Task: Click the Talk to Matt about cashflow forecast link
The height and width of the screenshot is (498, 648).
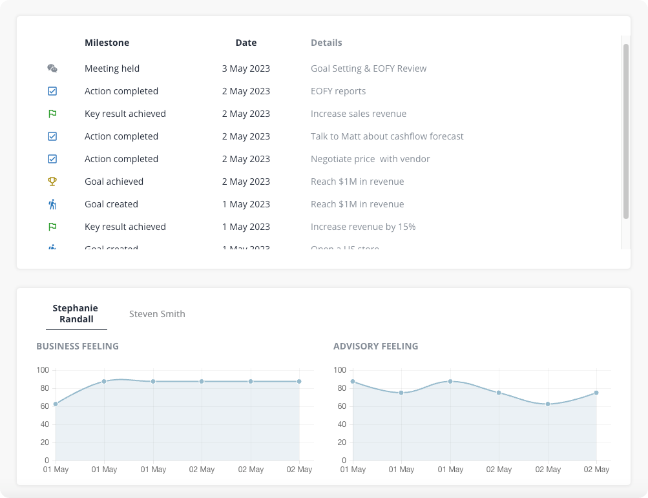Action: click(x=387, y=136)
